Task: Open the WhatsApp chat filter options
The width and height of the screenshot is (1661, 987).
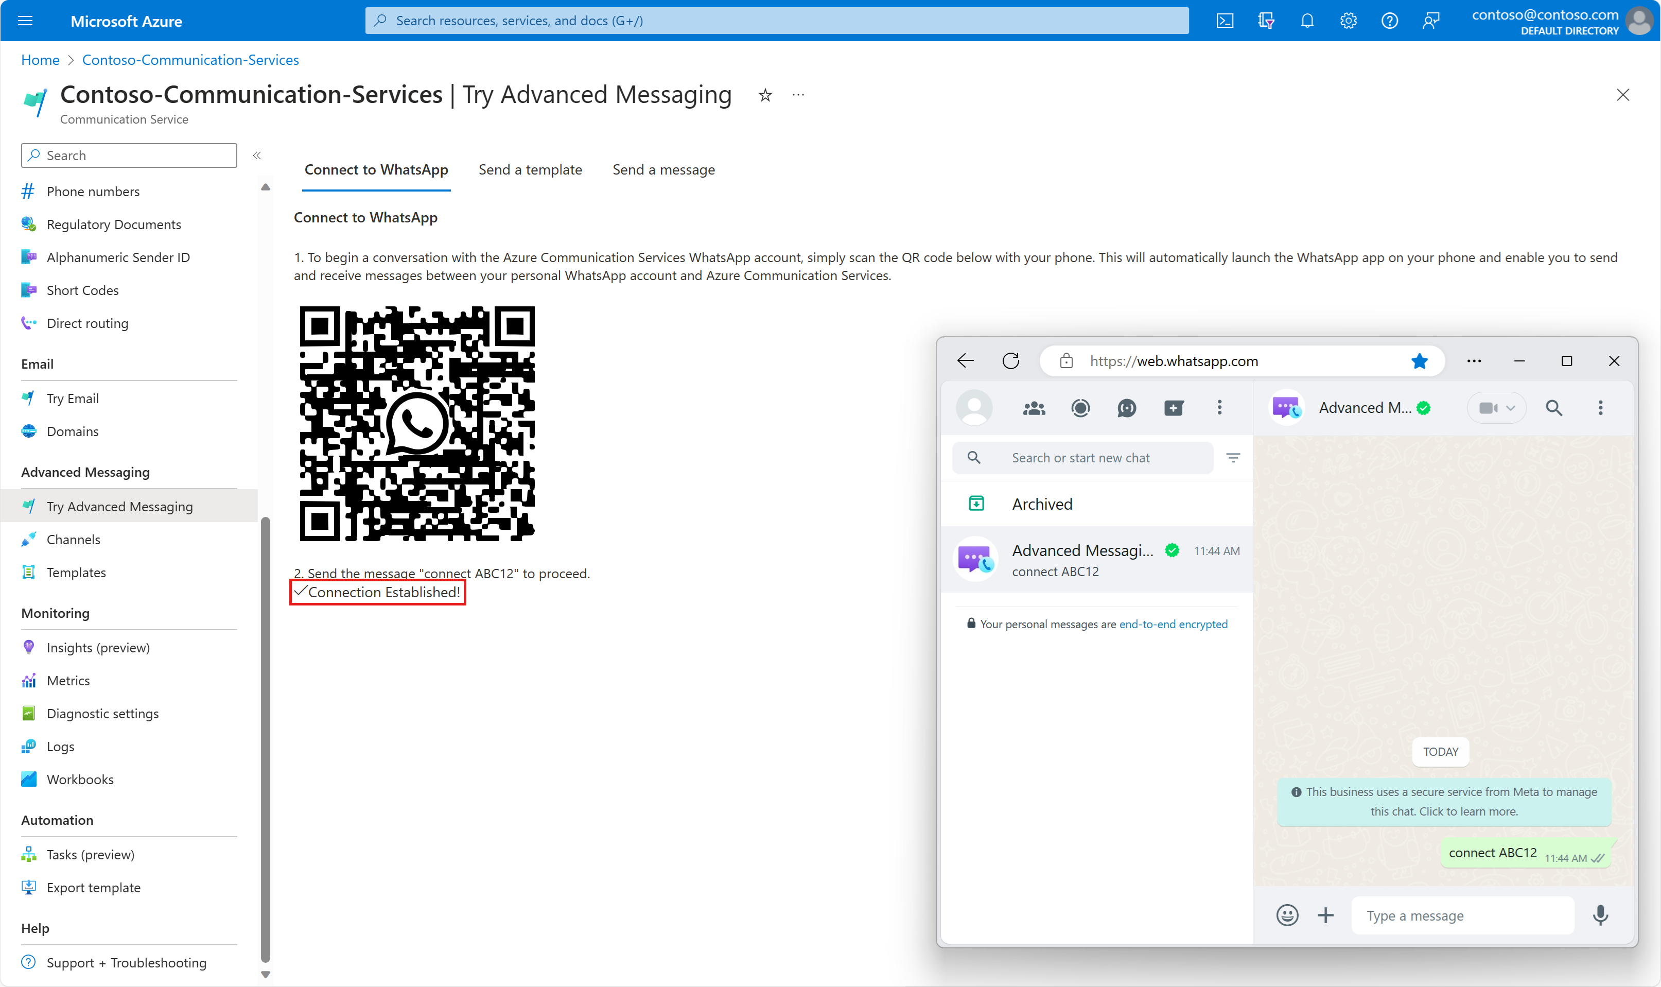Action: point(1235,457)
